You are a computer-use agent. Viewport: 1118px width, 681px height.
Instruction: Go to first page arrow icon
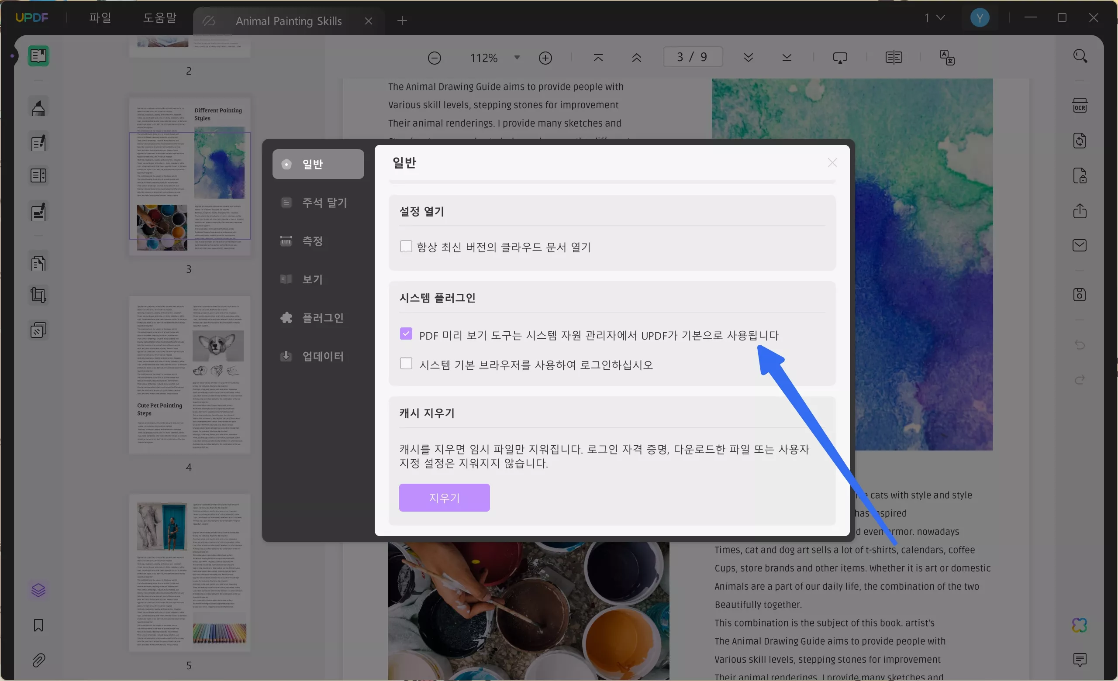pos(598,58)
